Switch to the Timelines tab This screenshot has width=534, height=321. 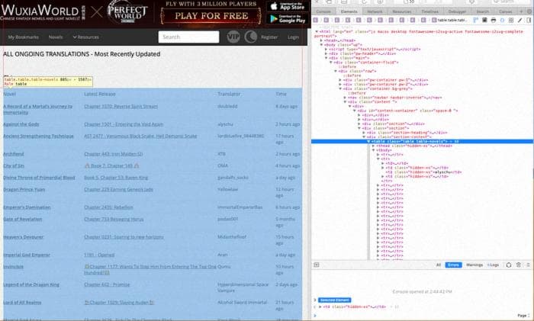pyautogui.click(x=429, y=11)
